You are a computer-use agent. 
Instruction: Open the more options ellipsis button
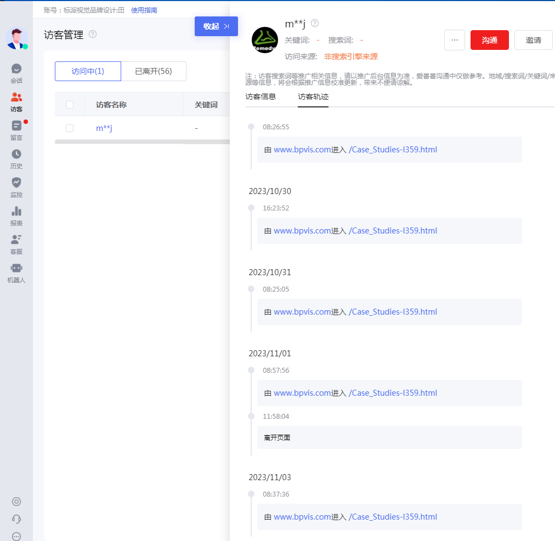coord(455,40)
